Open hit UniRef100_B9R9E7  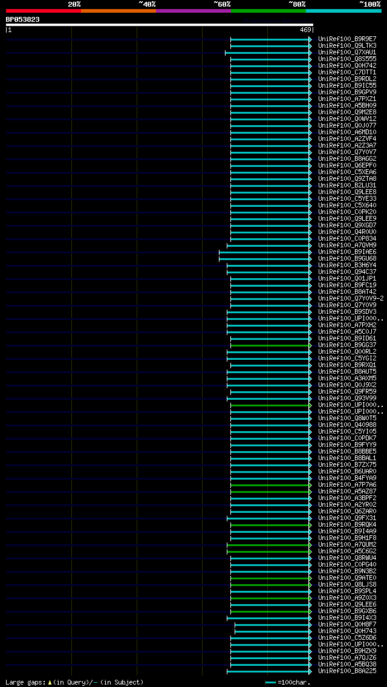tap(347, 39)
